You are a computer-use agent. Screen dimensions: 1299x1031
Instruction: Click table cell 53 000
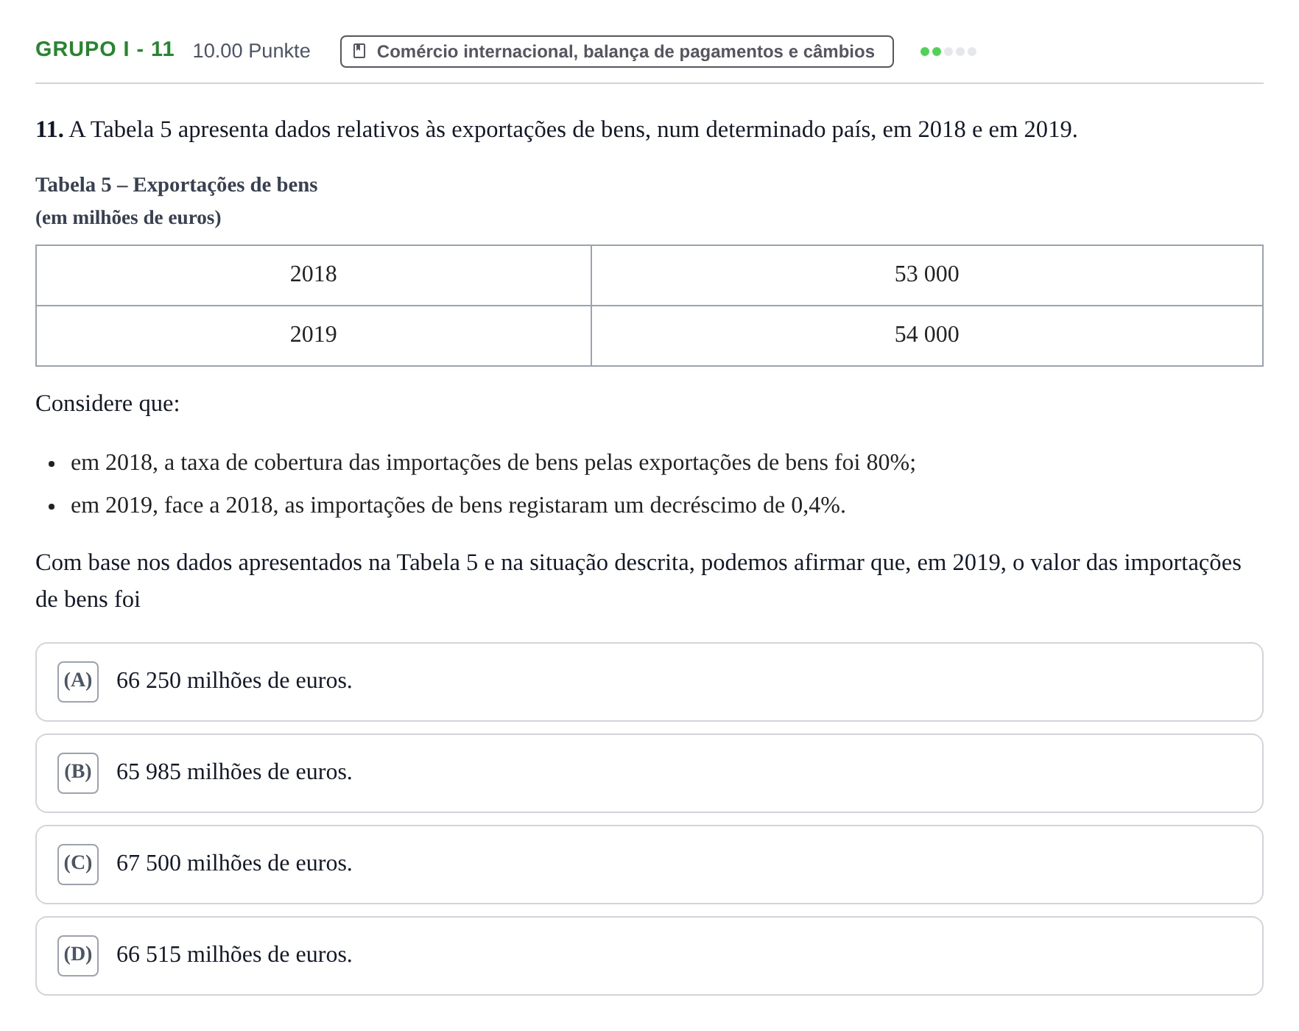pos(926,275)
